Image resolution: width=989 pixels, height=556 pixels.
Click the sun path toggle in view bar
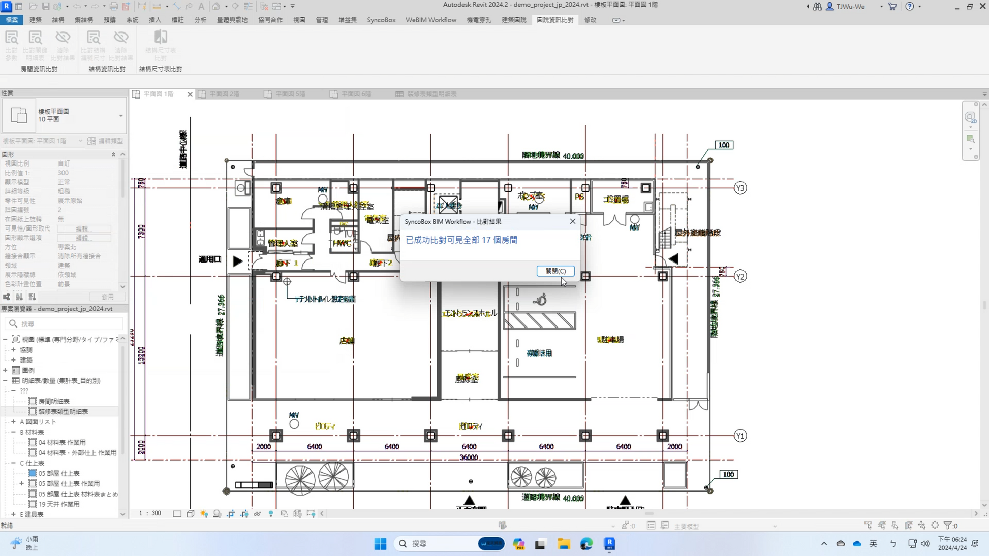pyautogui.click(x=204, y=514)
